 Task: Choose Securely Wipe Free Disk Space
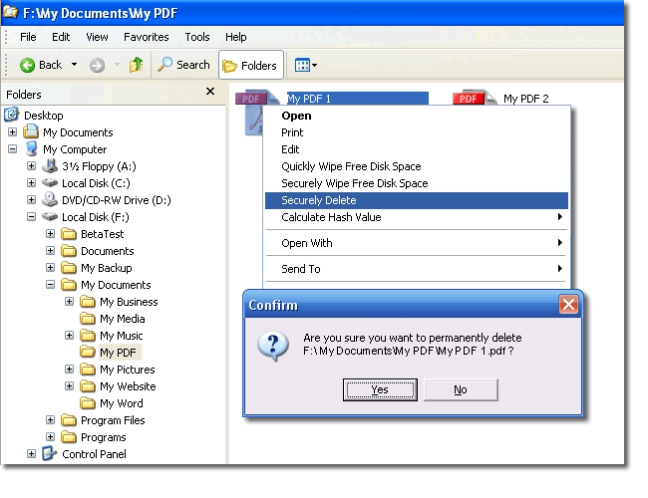coord(417,183)
